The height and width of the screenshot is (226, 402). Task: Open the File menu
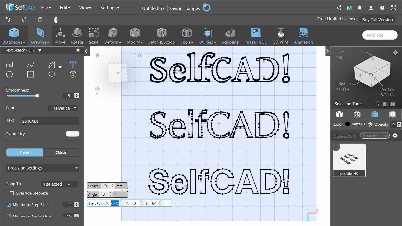46,8
